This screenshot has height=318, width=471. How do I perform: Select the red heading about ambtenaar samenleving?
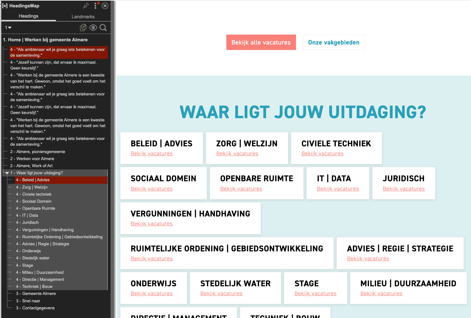(x=57, y=52)
